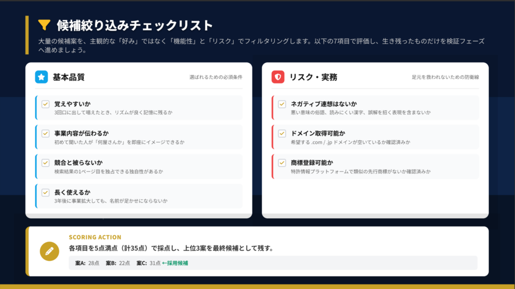Click the green ←採用候補 label
Screen dimensions: 515x289
175,263
